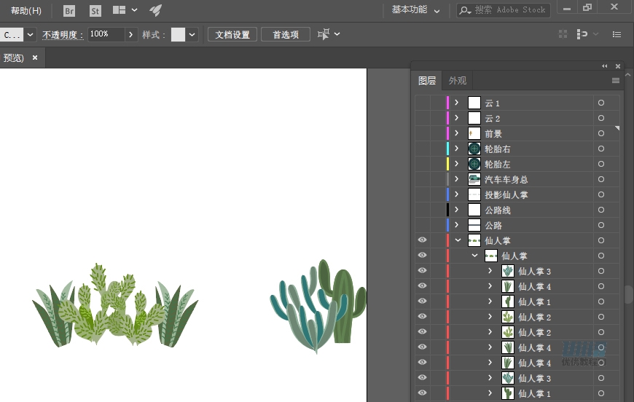Viewport: 634px width, 402px height.
Task: Click the 样式 style swatch
Action: pyautogui.click(x=178, y=35)
